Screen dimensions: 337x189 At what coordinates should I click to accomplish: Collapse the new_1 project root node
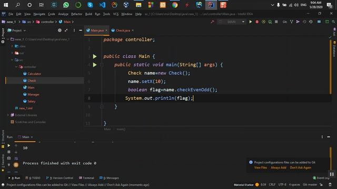click(x=8, y=39)
